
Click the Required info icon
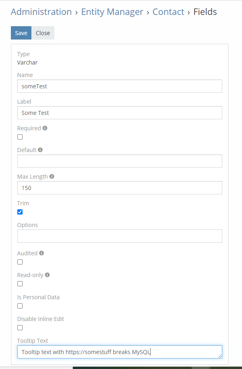coord(45,128)
